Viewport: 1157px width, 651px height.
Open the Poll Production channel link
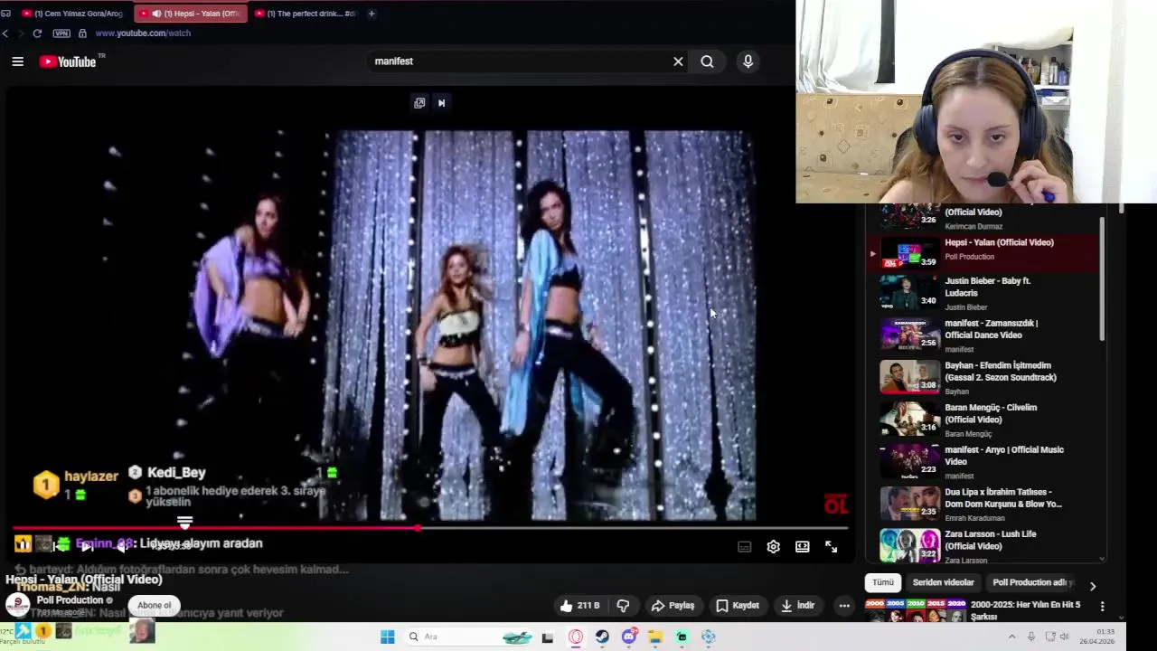[71, 600]
